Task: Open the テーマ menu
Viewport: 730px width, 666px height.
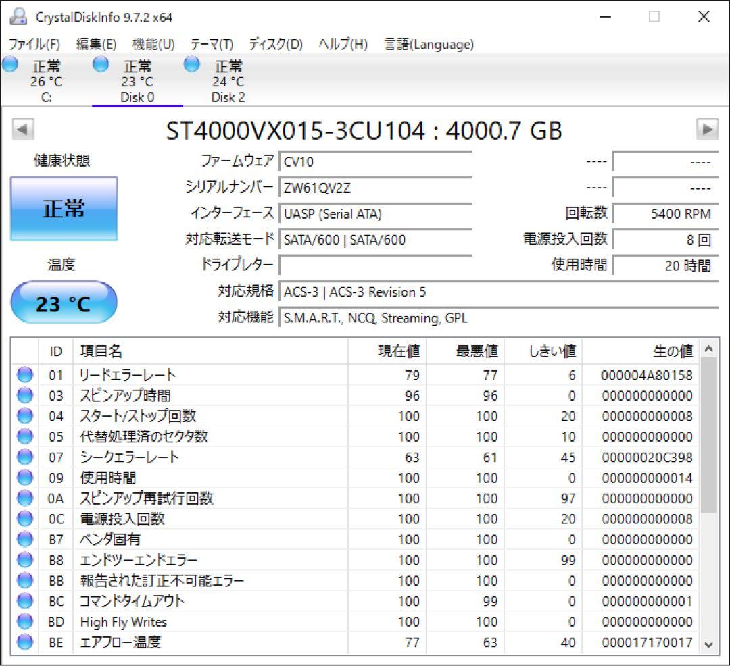Action: pyautogui.click(x=211, y=44)
